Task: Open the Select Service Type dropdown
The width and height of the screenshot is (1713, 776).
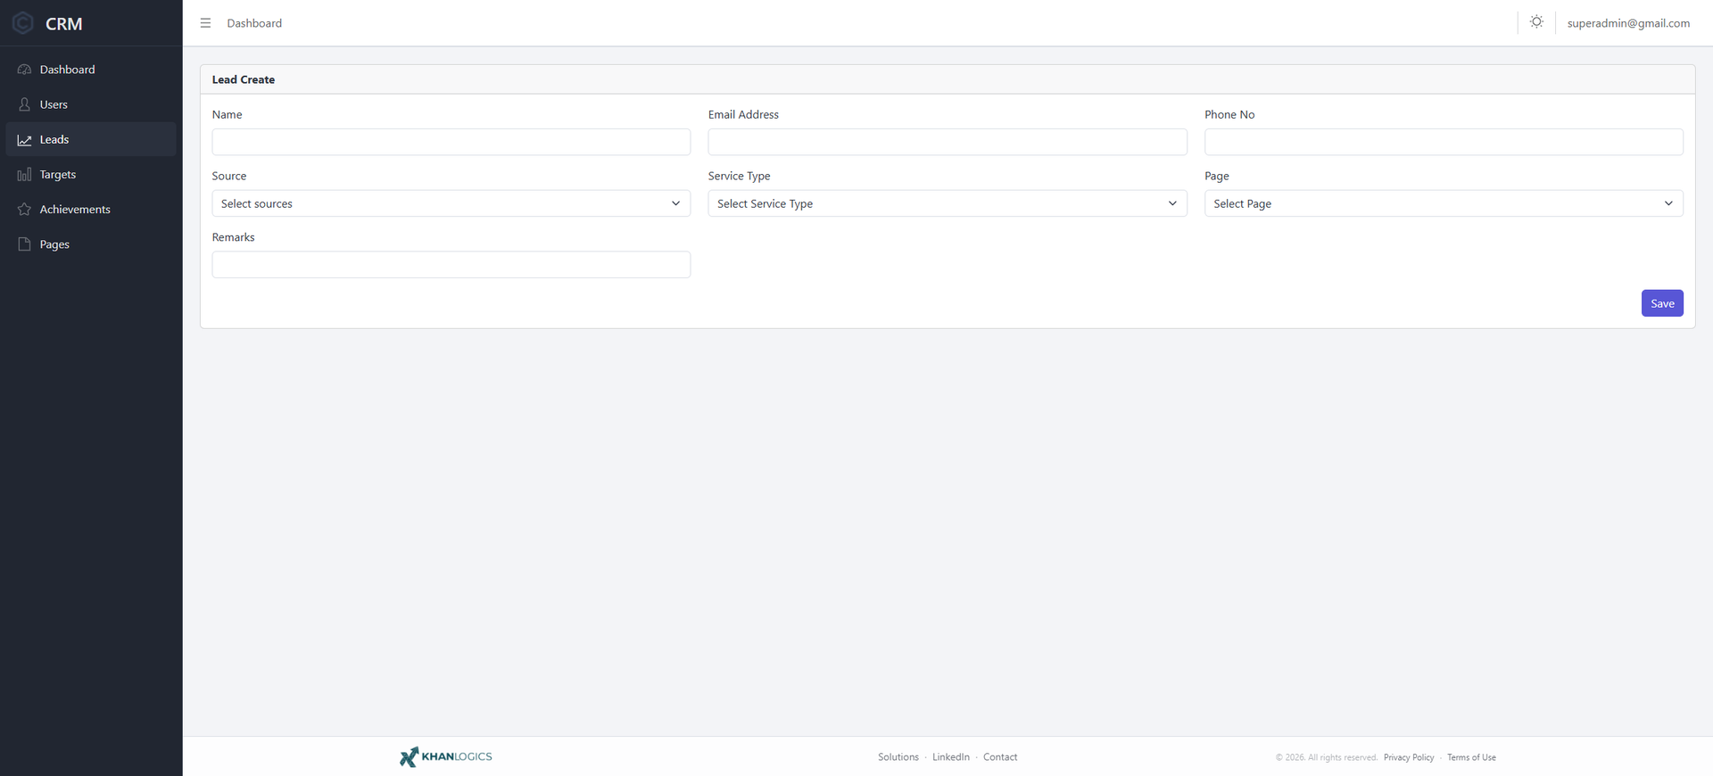Action: click(948, 203)
